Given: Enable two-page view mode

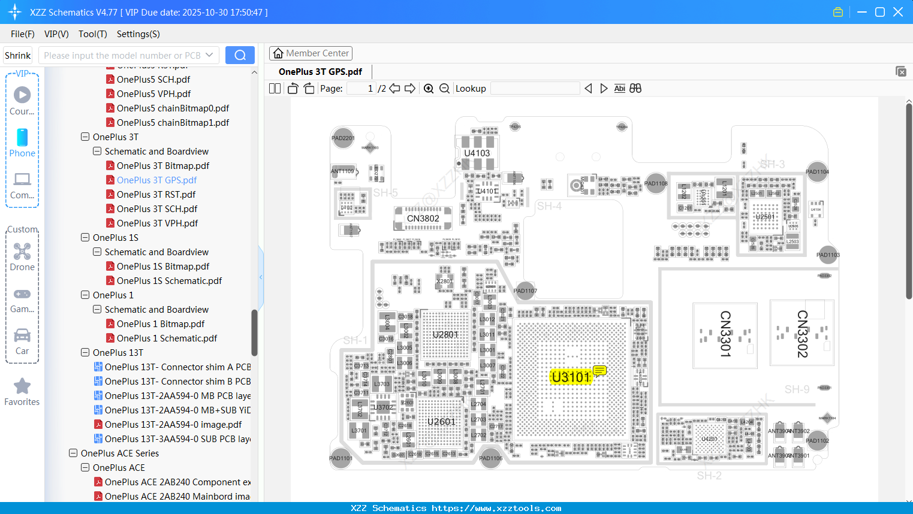Looking at the screenshot, I should (274, 88).
